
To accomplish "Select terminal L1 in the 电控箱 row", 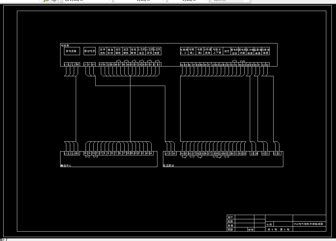I will click(x=66, y=65).
